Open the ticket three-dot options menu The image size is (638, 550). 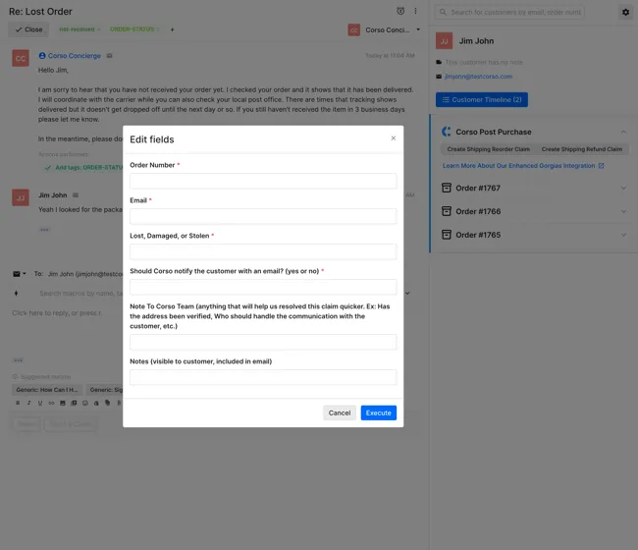pos(415,11)
